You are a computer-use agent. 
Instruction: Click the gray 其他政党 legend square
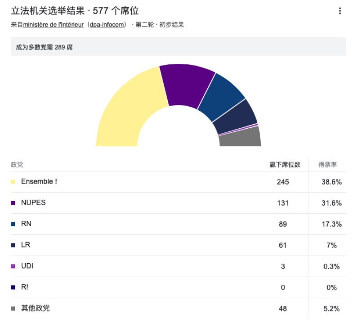pyautogui.click(x=13, y=309)
